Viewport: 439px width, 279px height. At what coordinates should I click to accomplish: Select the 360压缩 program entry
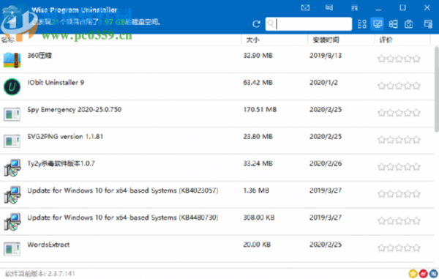[217, 59]
